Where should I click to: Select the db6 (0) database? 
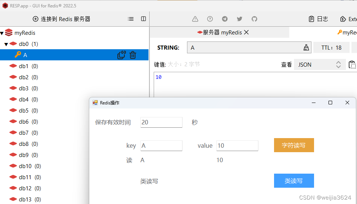pyautogui.click(x=29, y=121)
